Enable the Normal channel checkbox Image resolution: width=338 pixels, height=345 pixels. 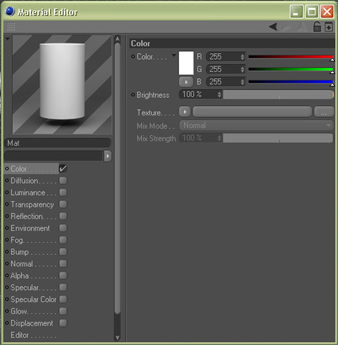coord(63,263)
